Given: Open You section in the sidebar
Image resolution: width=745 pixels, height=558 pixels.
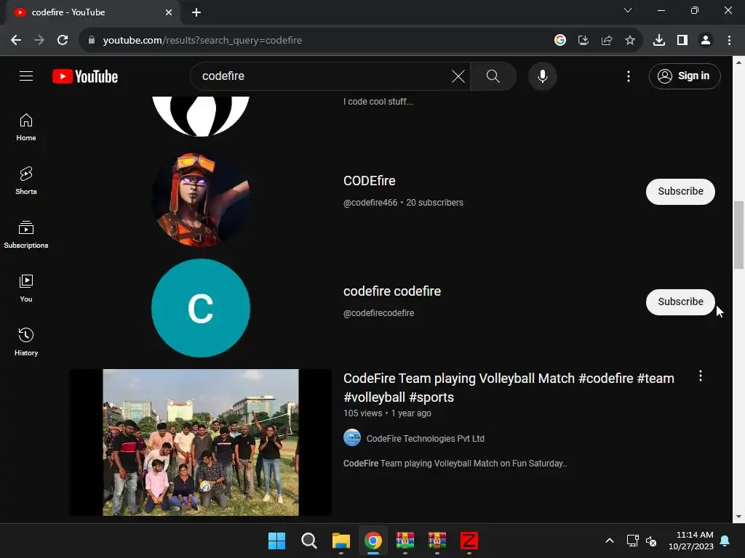Looking at the screenshot, I should (x=26, y=288).
